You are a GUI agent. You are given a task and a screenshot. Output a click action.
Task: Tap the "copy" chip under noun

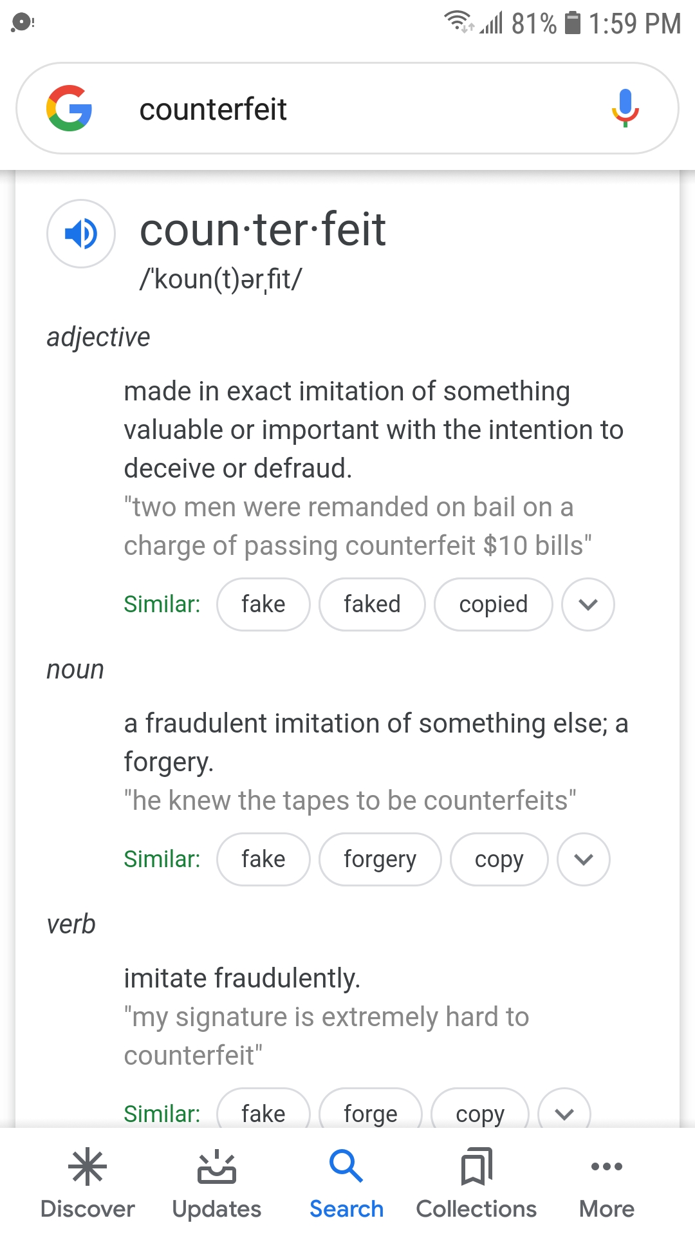[x=499, y=859]
